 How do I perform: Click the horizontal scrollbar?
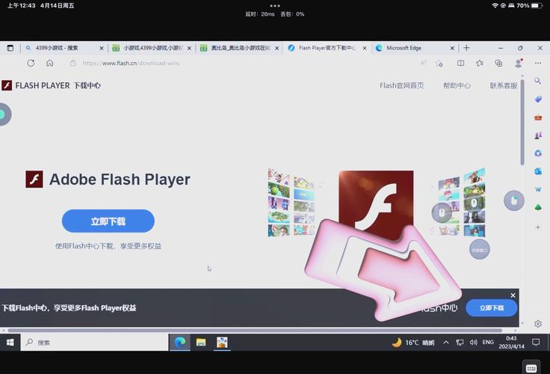tap(255, 330)
